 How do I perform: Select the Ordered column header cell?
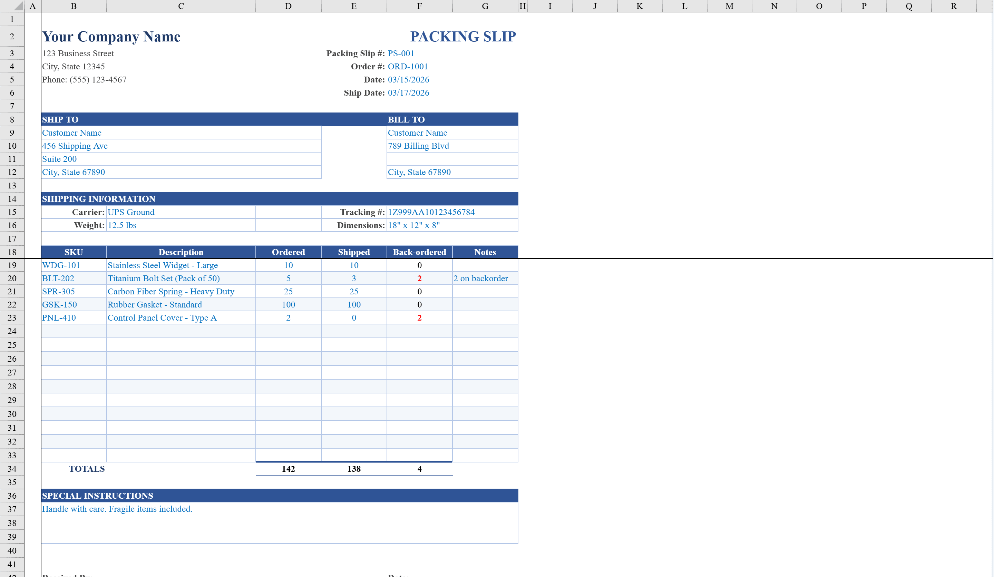288,252
